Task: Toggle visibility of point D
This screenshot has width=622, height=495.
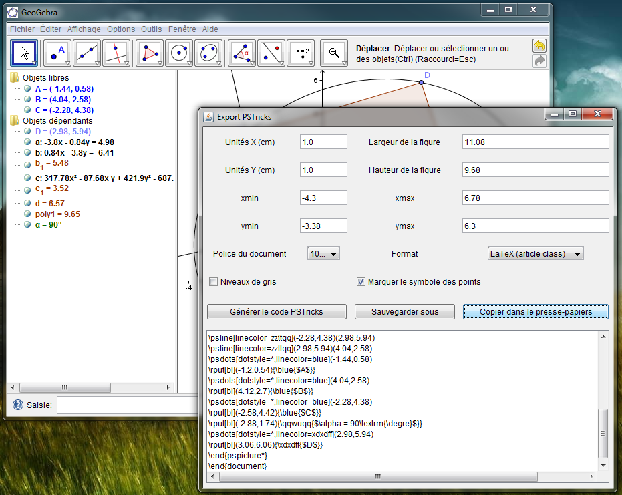Action: click(x=27, y=132)
